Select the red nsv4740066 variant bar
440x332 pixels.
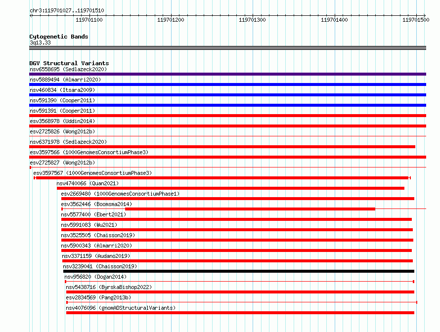click(x=230, y=188)
